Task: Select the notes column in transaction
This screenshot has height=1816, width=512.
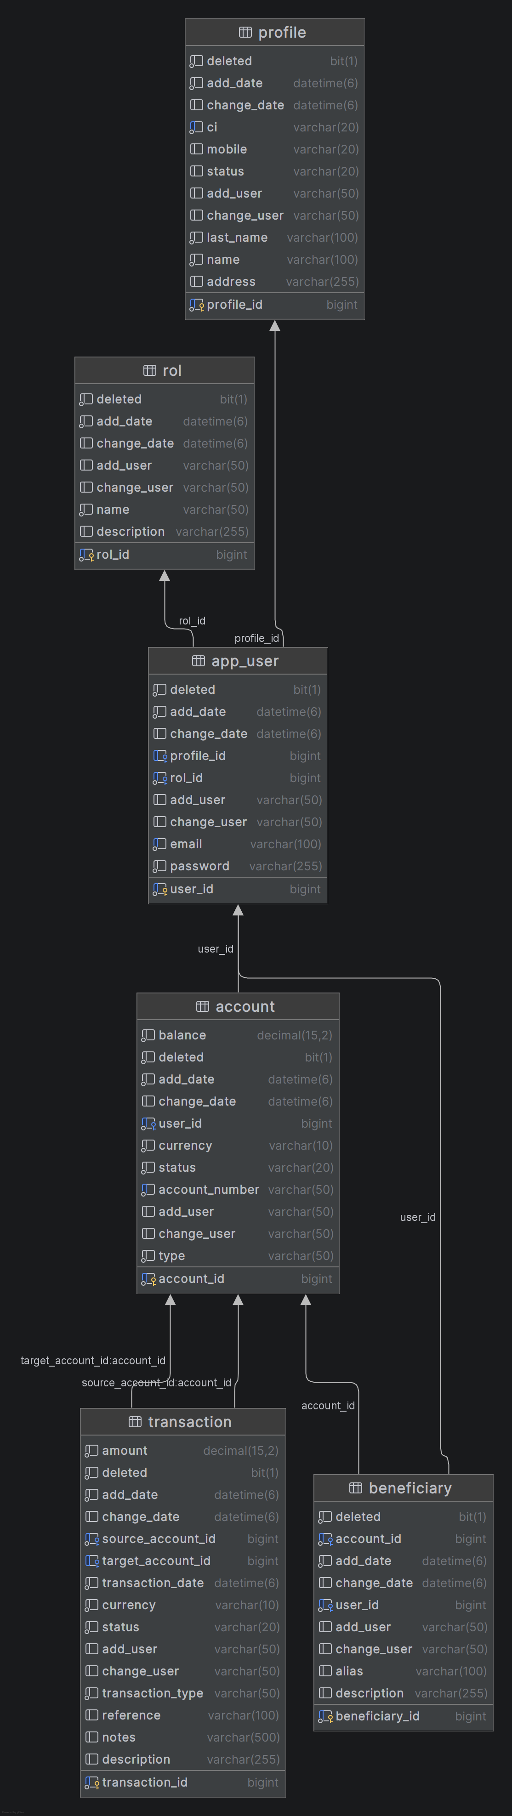Action: click(x=182, y=1737)
